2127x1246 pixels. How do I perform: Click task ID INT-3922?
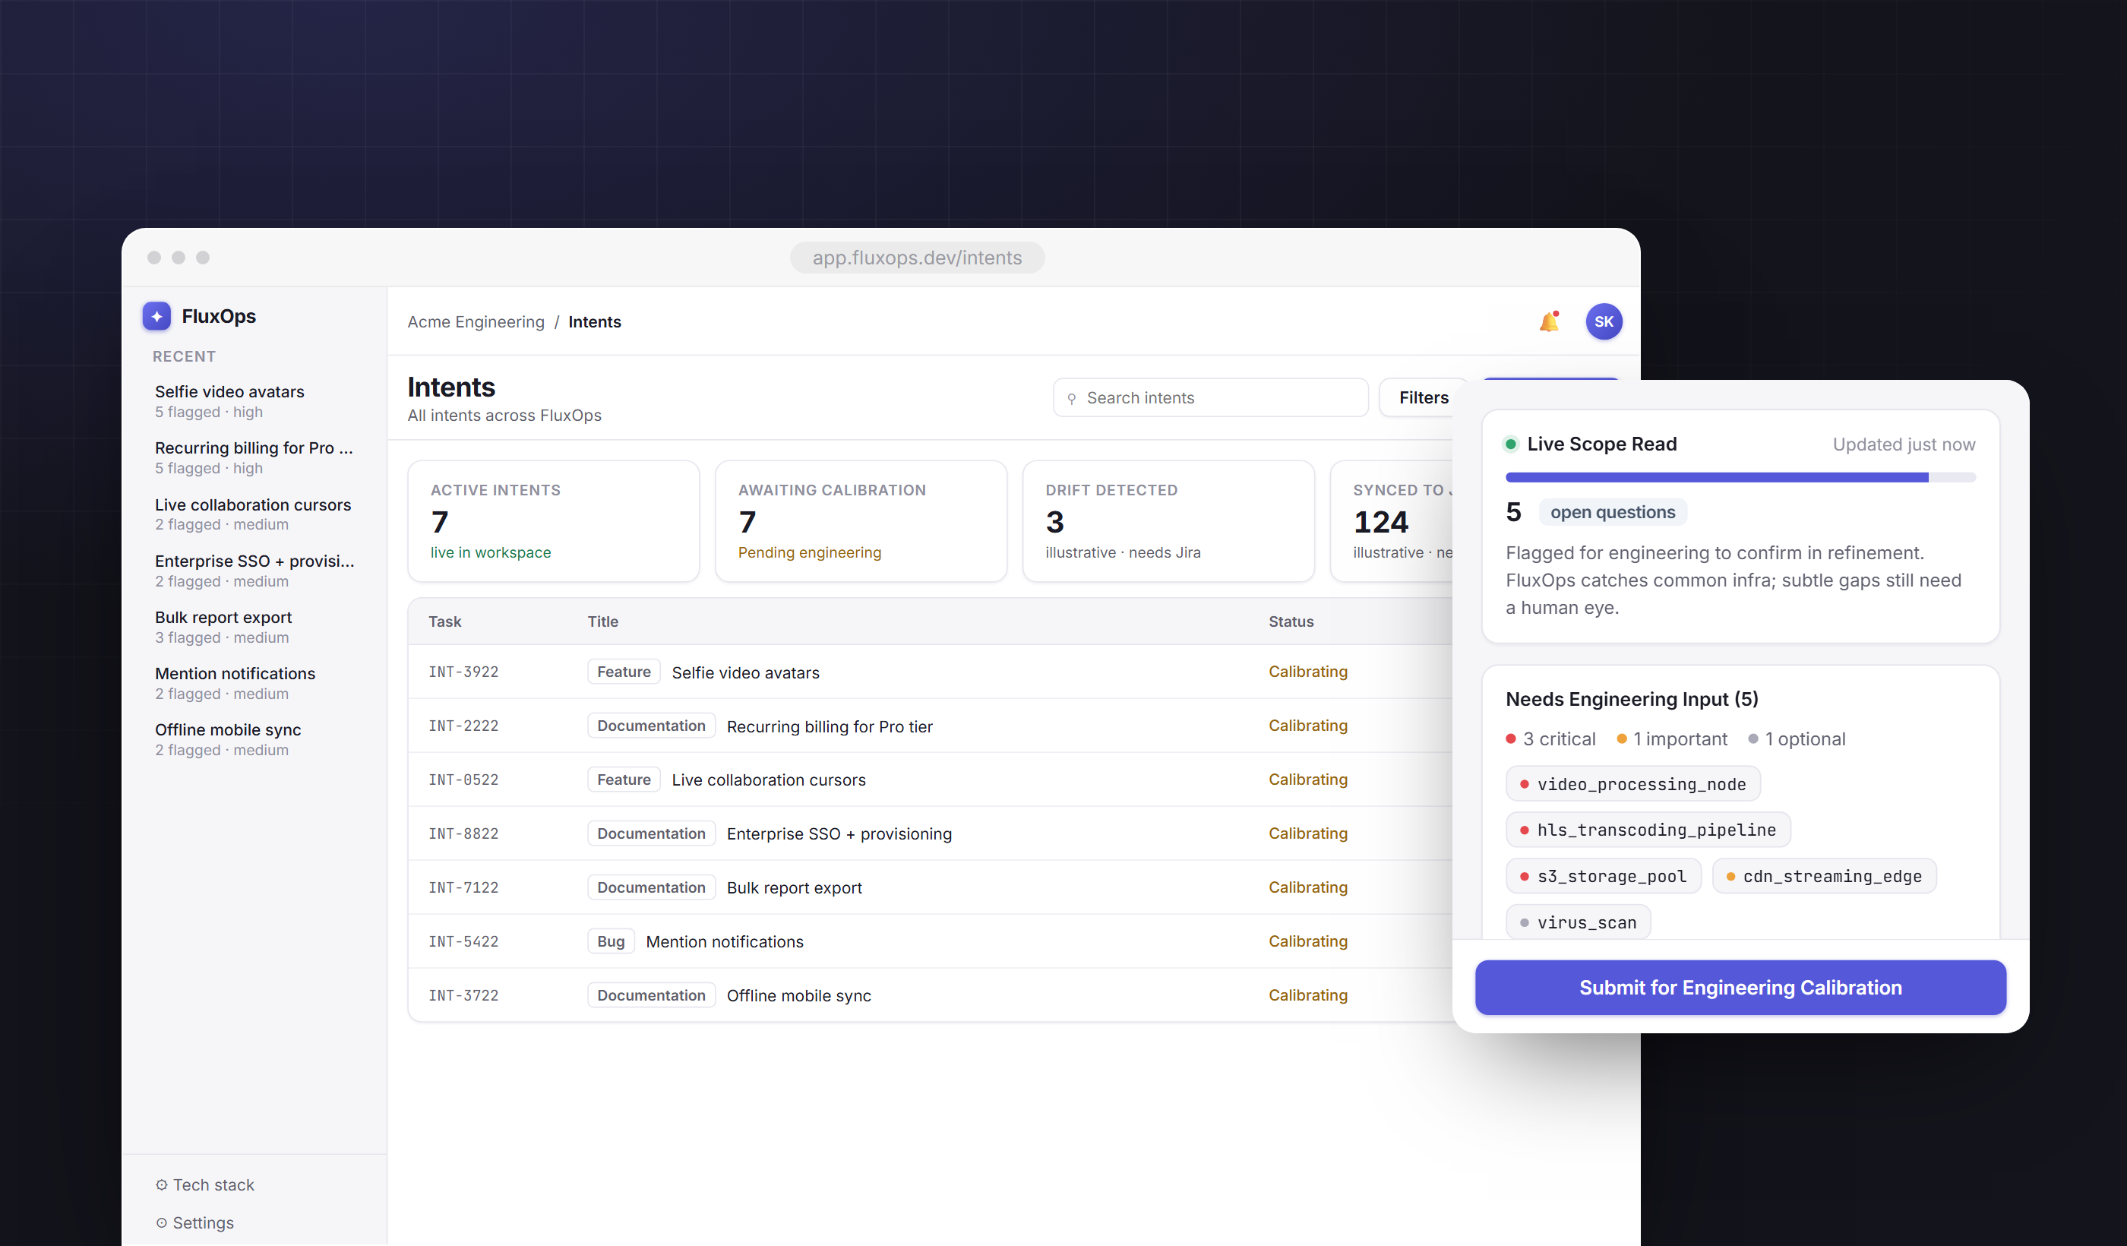click(x=463, y=672)
